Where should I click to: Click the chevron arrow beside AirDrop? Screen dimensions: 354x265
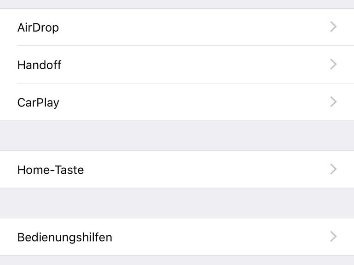coord(334,27)
